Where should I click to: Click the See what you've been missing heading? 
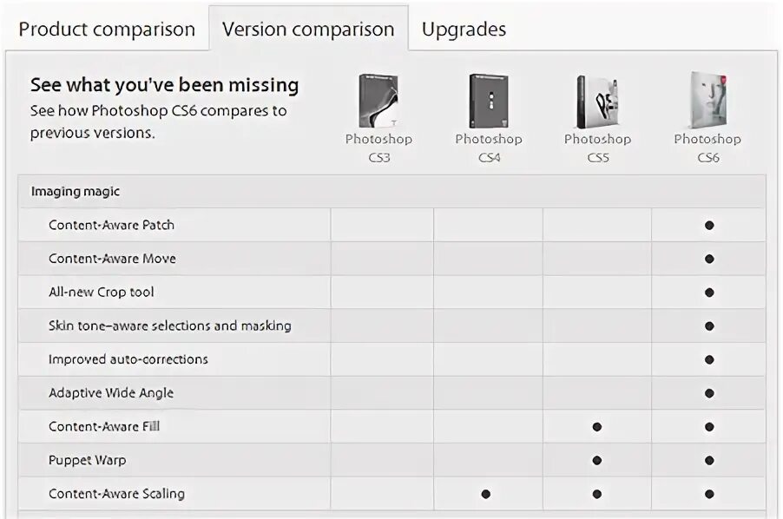[x=164, y=85]
